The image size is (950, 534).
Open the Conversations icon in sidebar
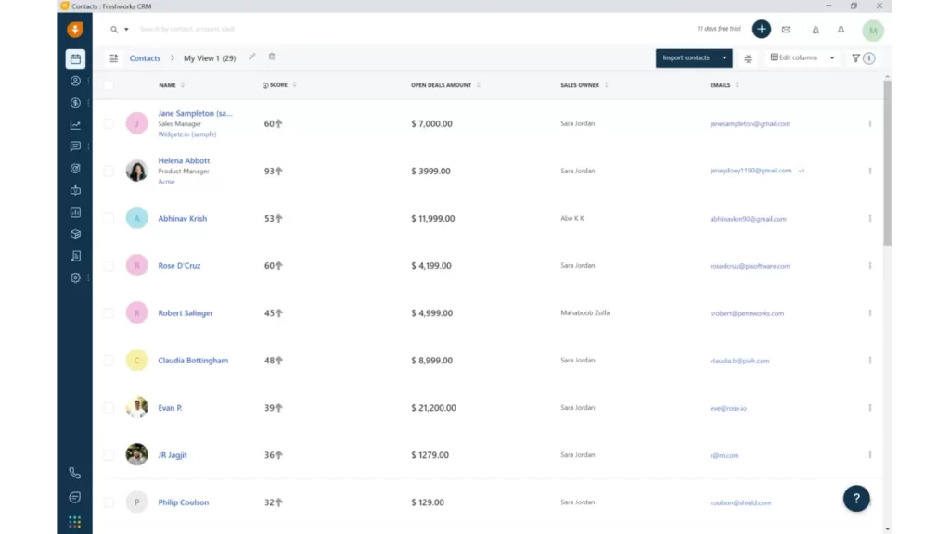click(x=74, y=146)
